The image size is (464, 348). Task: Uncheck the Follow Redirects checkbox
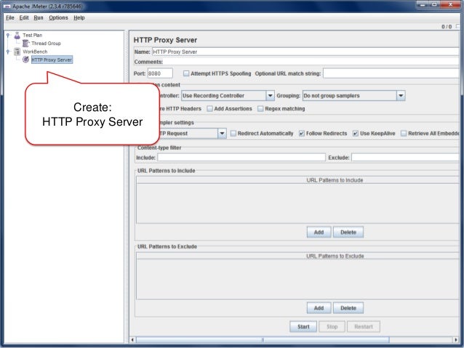(302, 134)
